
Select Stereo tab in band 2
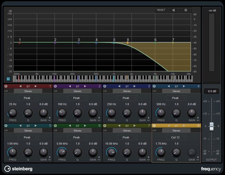point(77,91)
